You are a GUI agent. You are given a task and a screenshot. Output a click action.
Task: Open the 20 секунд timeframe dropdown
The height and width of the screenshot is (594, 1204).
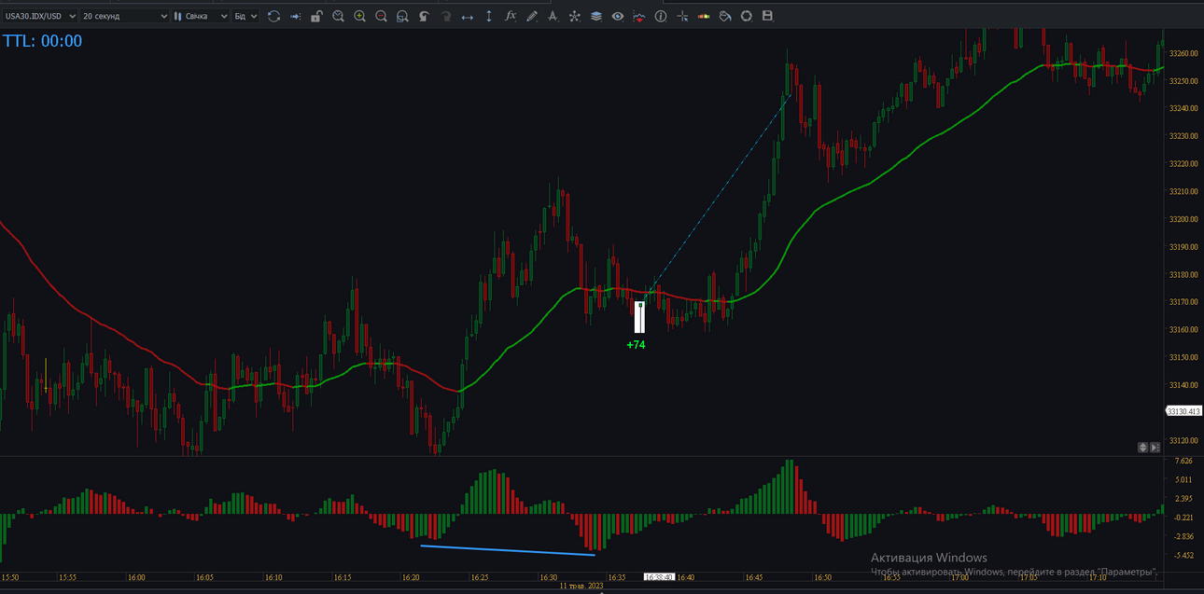tap(125, 16)
